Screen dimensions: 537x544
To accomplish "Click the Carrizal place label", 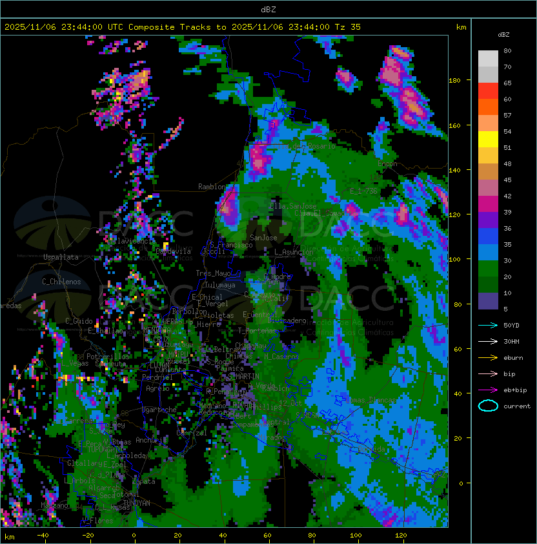I will [192, 433].
